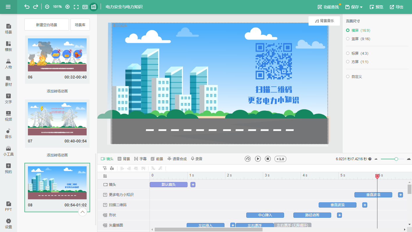The image size is (412, 232).
Task: Open 音乐 music panel
Action: (x=8, y=133)
